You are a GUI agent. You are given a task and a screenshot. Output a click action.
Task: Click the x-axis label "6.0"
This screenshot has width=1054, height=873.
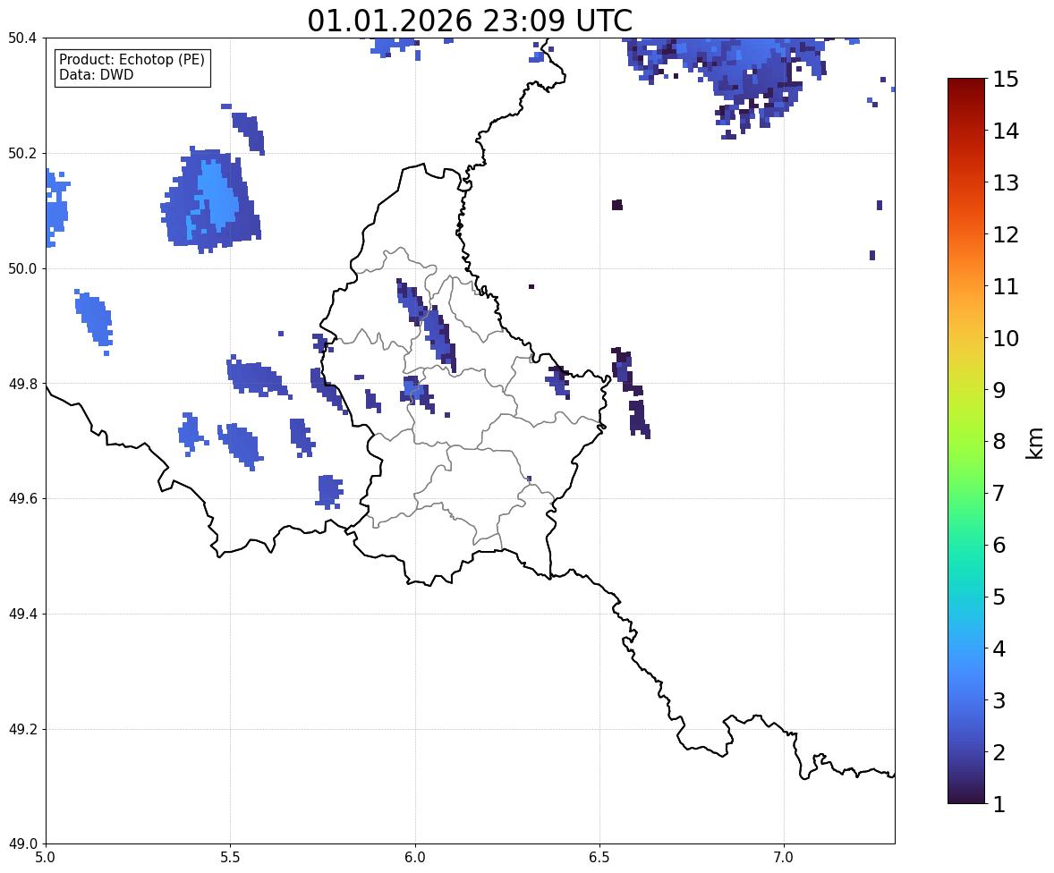pyautogui.click(x=415, y=858)
